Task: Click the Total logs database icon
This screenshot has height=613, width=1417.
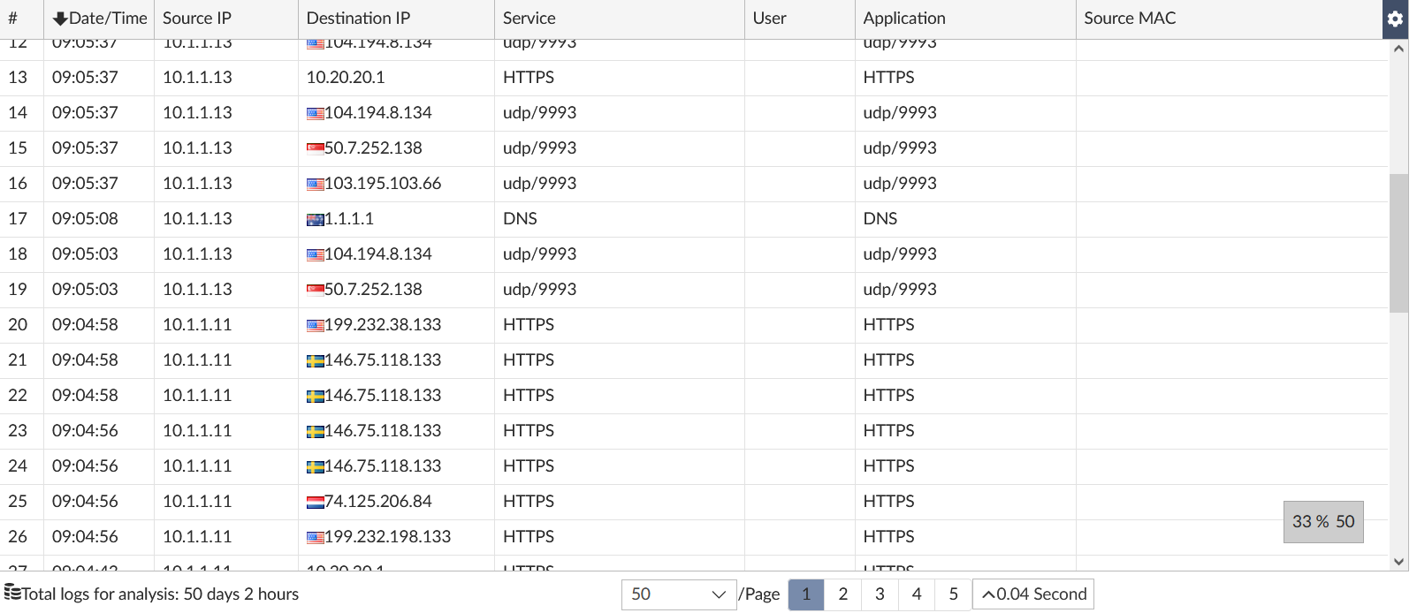Action: pyautogui.click(x=12, y=593)
